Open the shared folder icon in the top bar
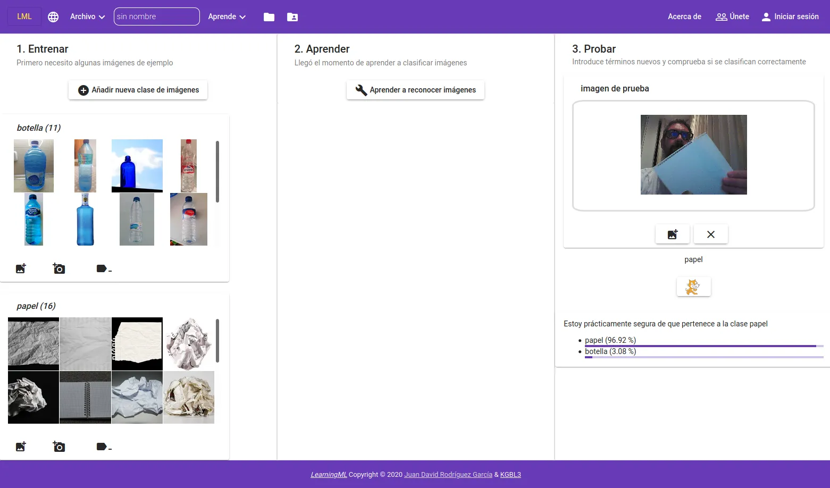This screenshot has width=830, height=488. 292,17
